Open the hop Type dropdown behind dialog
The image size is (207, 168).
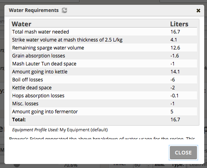pos(197,165)
